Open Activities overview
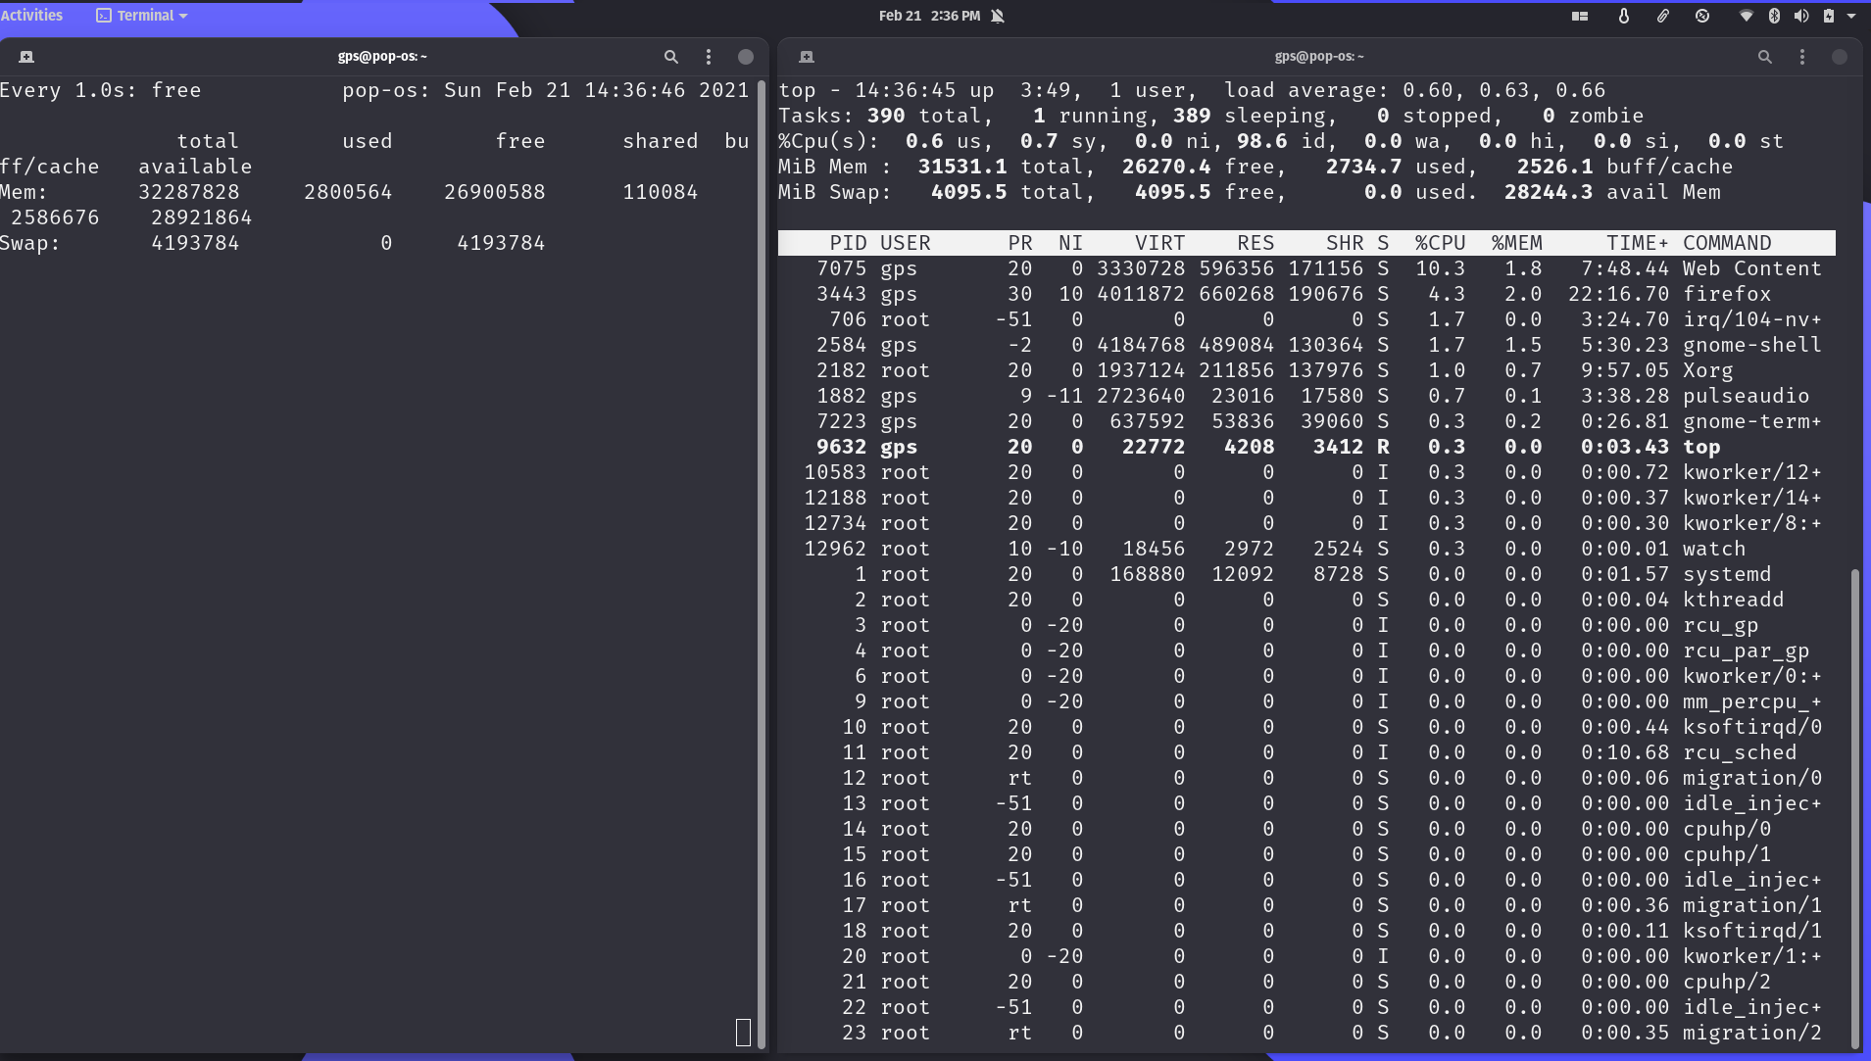This screenshot has height=1061, width=1871. 31,15
